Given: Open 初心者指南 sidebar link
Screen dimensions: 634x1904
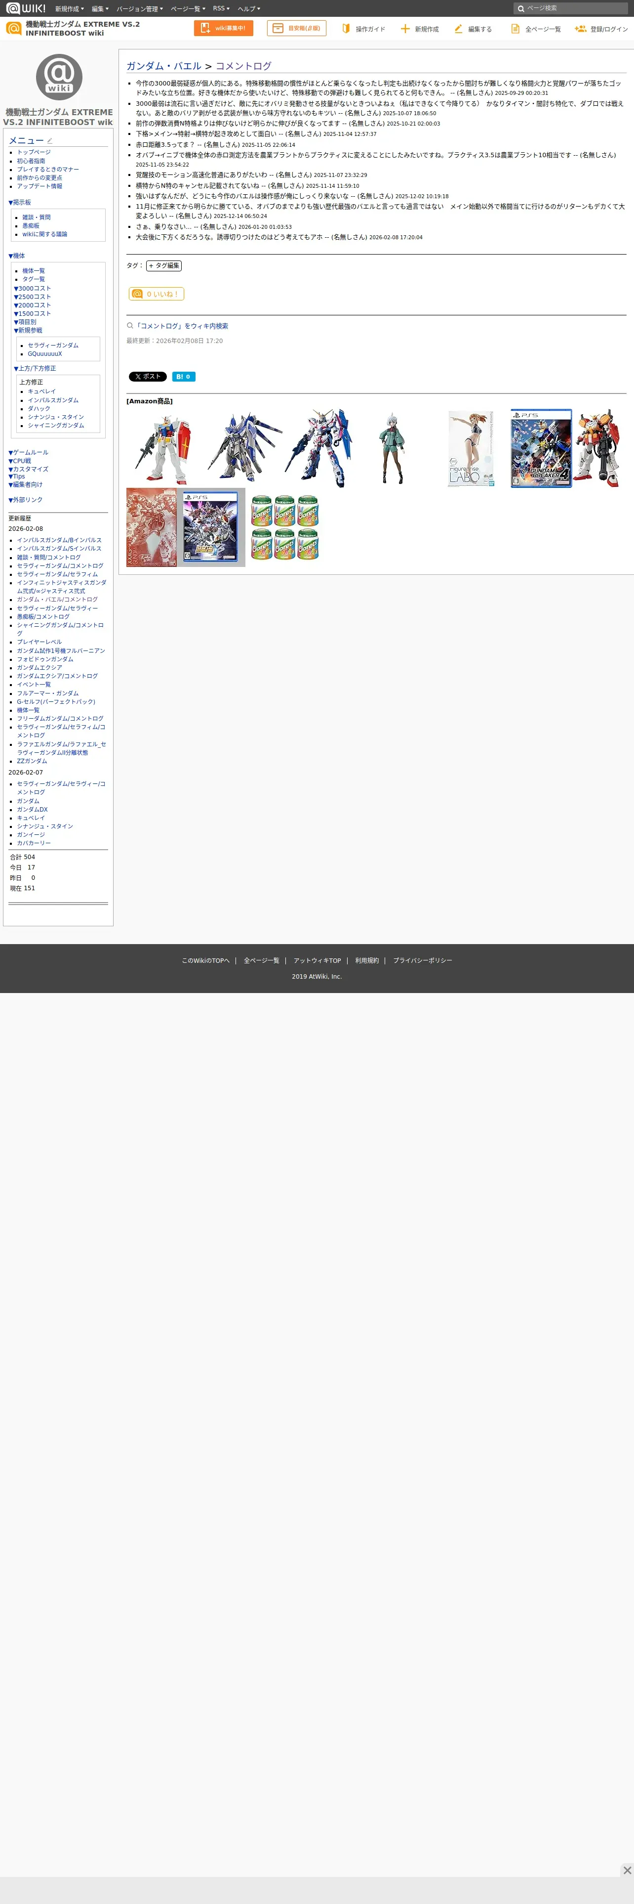Looking at the screenshot, I should click(x=31, y=160).
